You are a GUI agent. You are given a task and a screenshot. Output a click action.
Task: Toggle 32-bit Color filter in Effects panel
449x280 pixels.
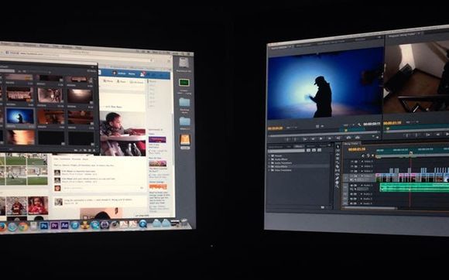[x=314, y=150]
